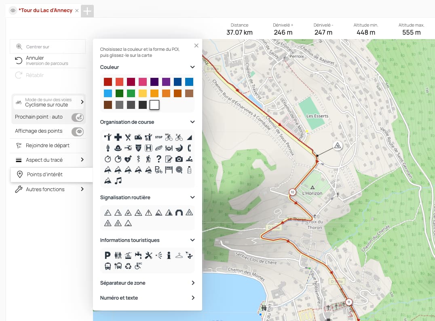
Task: Expand the Séparateur de zone section
Action: click(193, 283)
